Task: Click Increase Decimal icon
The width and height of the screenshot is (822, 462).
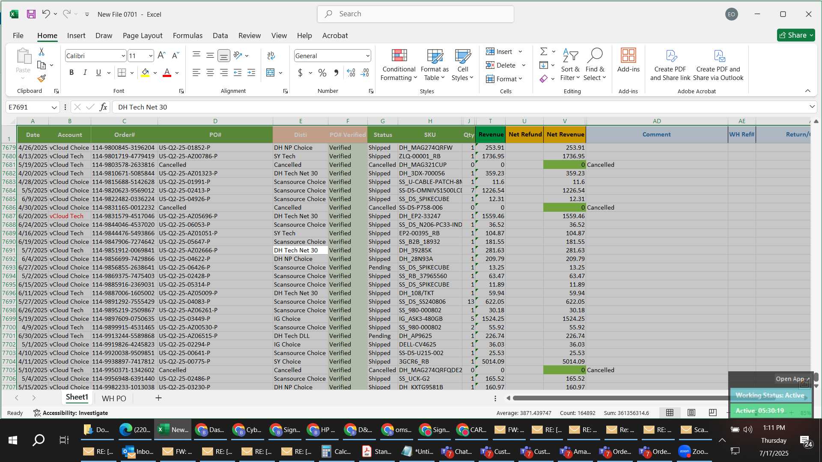Action: (351, 73)
